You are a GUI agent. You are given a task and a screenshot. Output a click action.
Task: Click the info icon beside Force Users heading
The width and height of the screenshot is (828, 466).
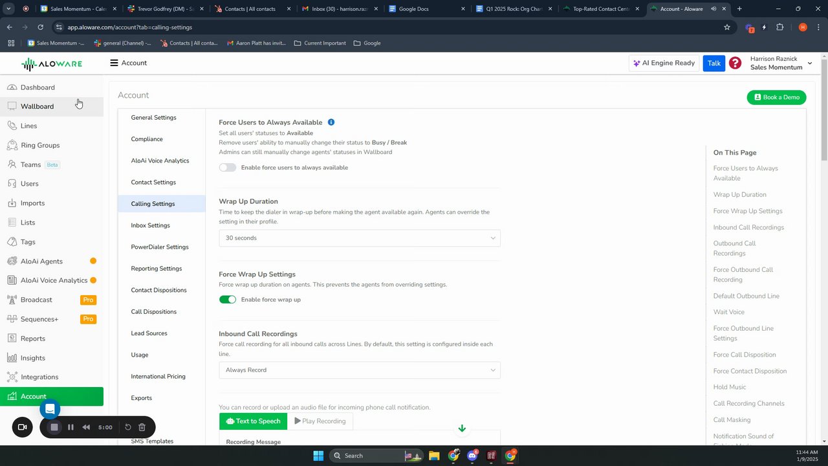click(331, 122)
